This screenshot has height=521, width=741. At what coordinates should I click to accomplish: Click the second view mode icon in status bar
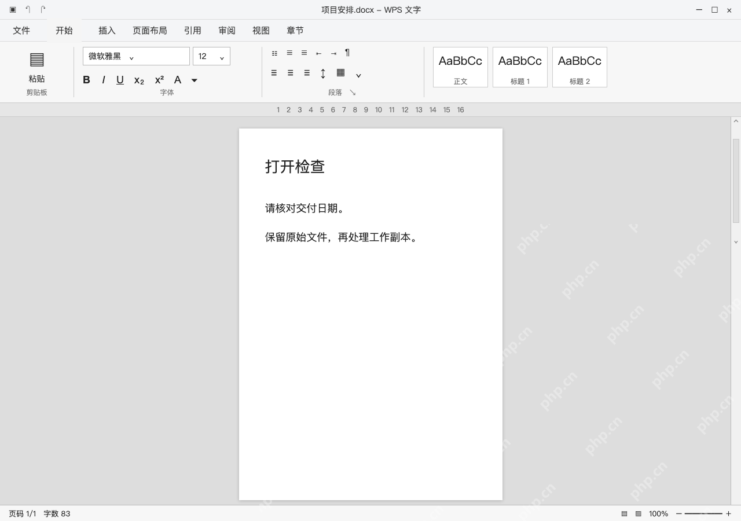(x=639, y=513)
